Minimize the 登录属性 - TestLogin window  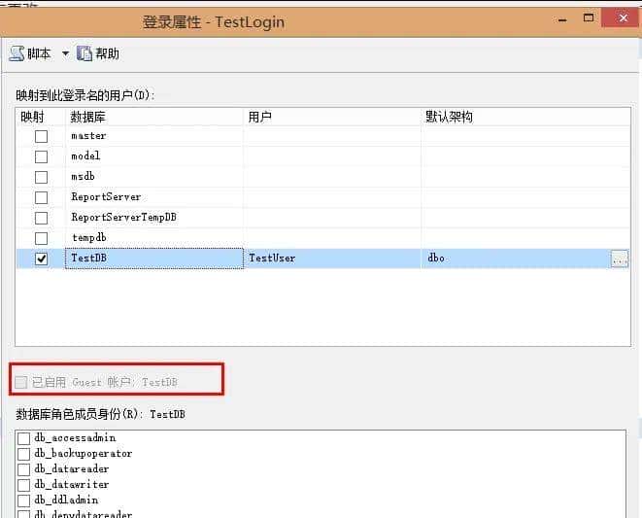[x=562, y=19]
